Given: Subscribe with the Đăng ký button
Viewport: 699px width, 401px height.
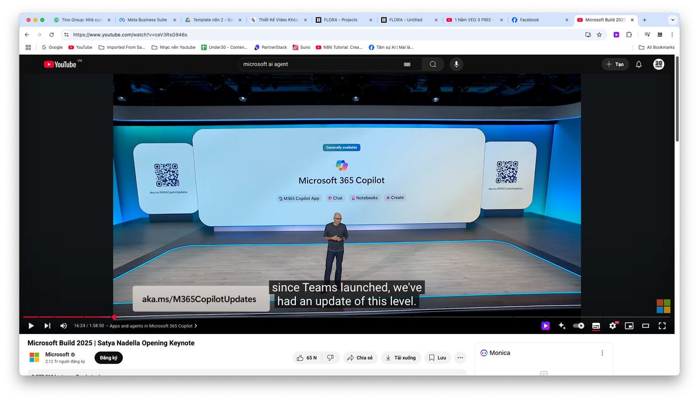Looking at the screenshot, I should coord(108,357).
